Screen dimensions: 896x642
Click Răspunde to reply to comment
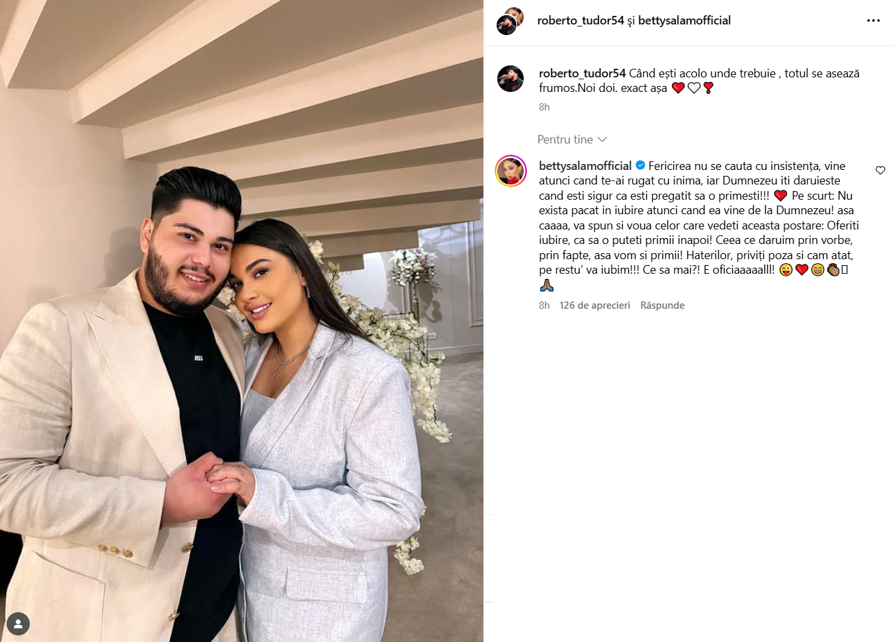point(662,305)
